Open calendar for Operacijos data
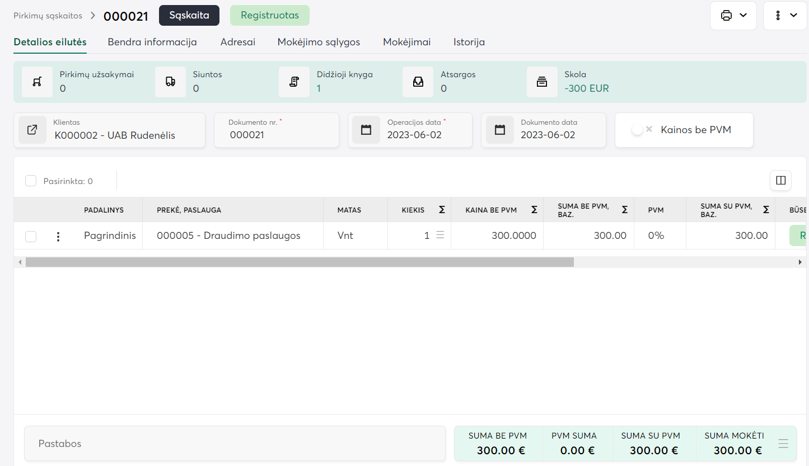 [x=366, y=130]
